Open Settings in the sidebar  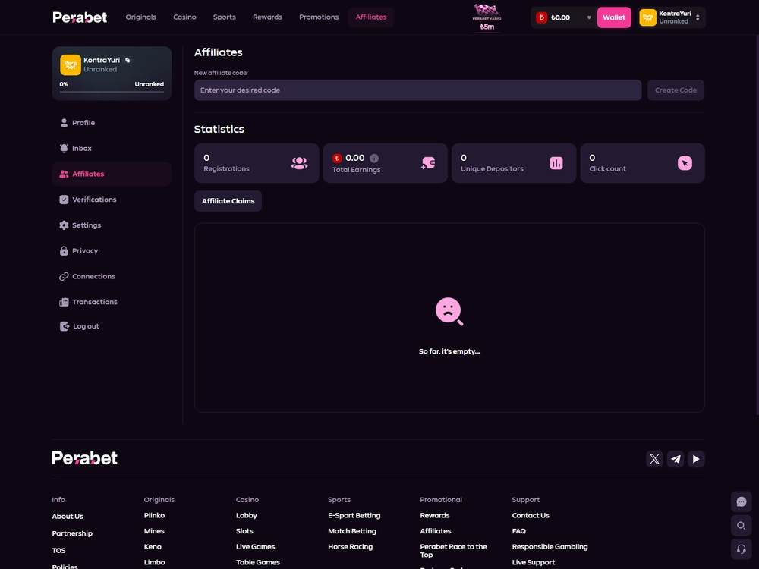[x=112, y=225]
